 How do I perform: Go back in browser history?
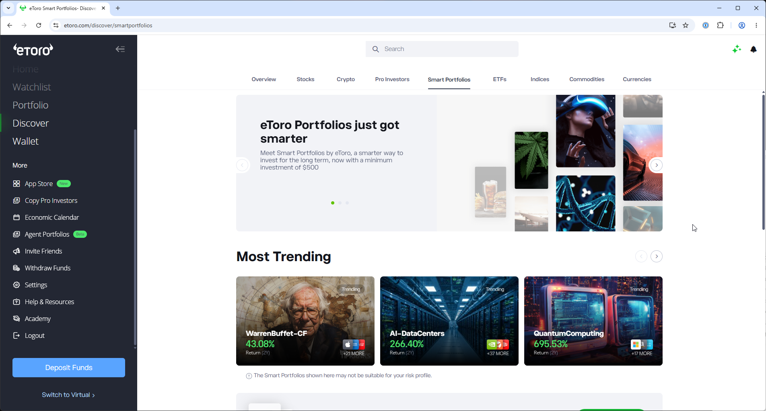[x=10, y=25]
